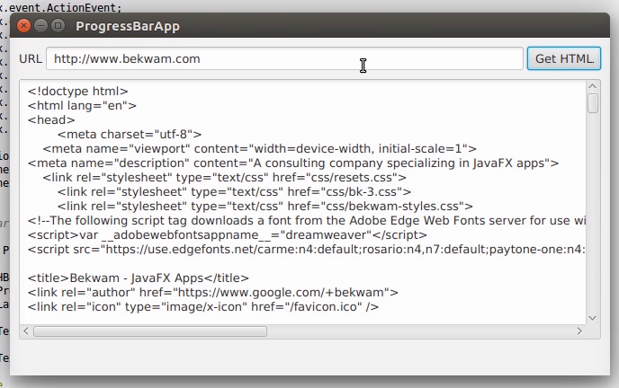This screenshot has width=619, height=388.
Task: Click the horizontal scrollbar left arrow
Action: click(x=26, y=331)
